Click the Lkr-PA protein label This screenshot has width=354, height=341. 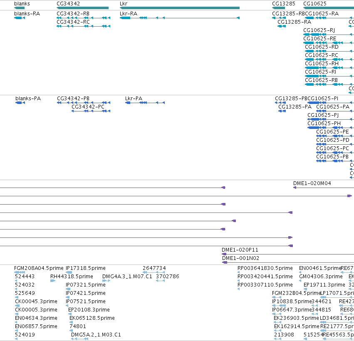click(x=134, y=99)
